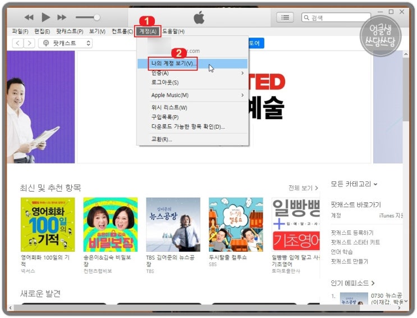Open 영어회화 100일의 기적 podcast artwork
This screenshot has width=417, height=318.
48,225
